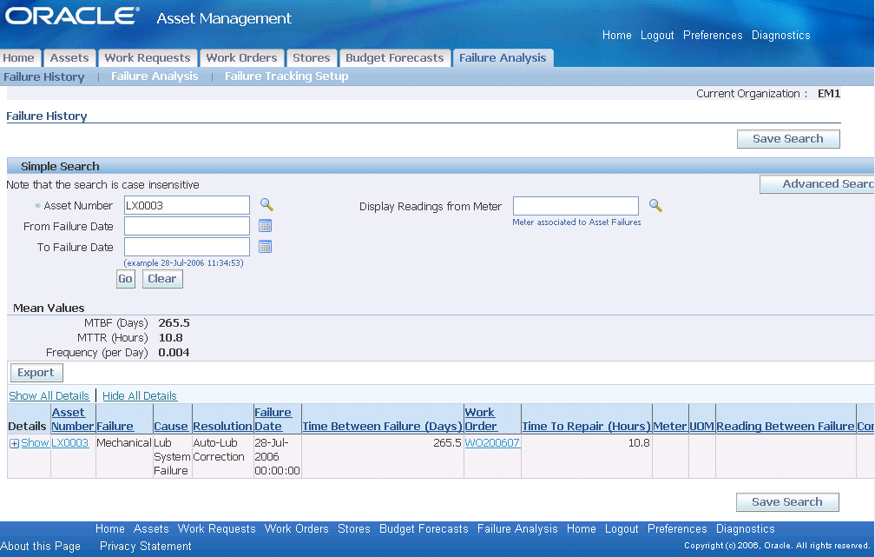
Task: Click MTTR value 10.8 in Mean Values
Action: click(171, 337)
